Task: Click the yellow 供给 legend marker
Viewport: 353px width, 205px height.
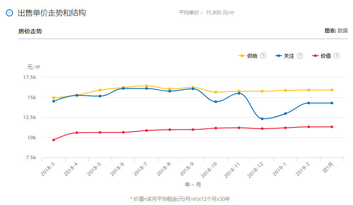Action: click(x=242, y=56)
